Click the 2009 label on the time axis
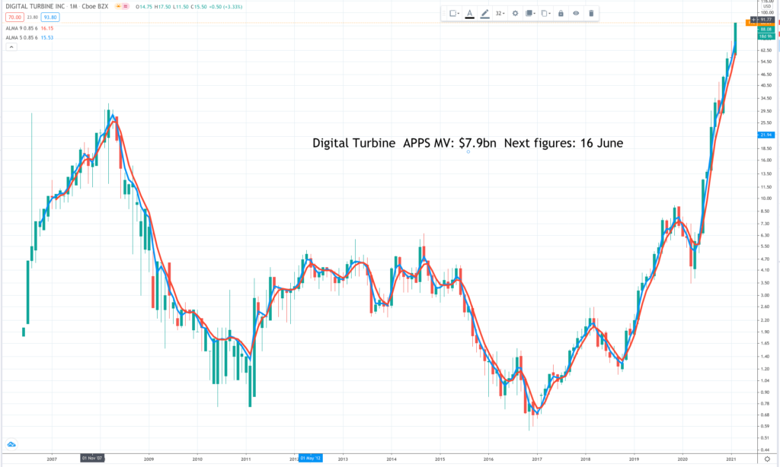Viewport: 780px width, 467px height. tap(149, 459)
